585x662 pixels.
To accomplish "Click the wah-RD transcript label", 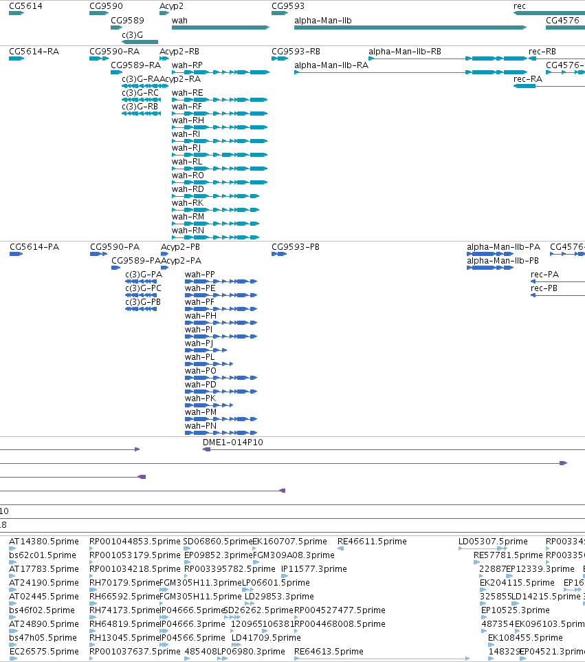I will (188, 189).
